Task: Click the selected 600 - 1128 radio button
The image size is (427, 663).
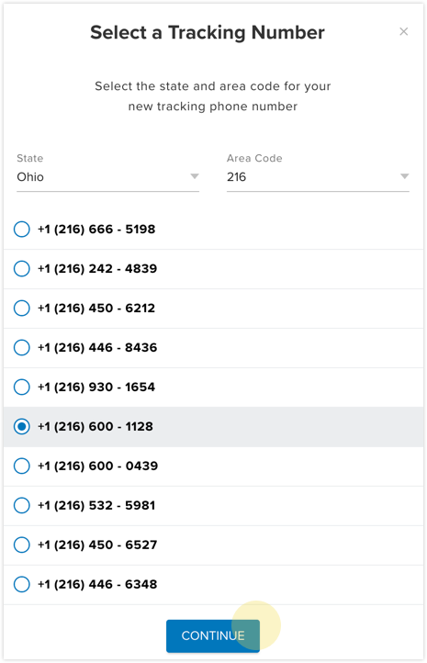Action: coord(21,427)
